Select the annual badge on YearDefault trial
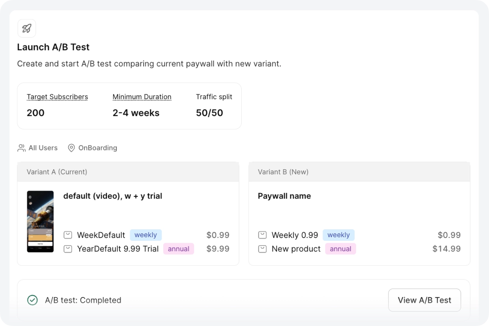The width and height of the screenshot is (489, 326). coord(178,249)
